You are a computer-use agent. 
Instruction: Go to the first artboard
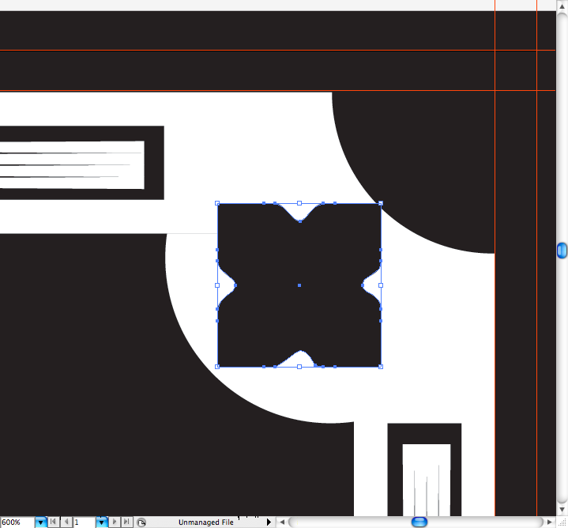coord(53,522)
